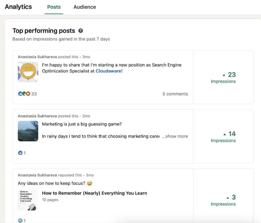Click the like icon on the Marketing post

(20, 153)
